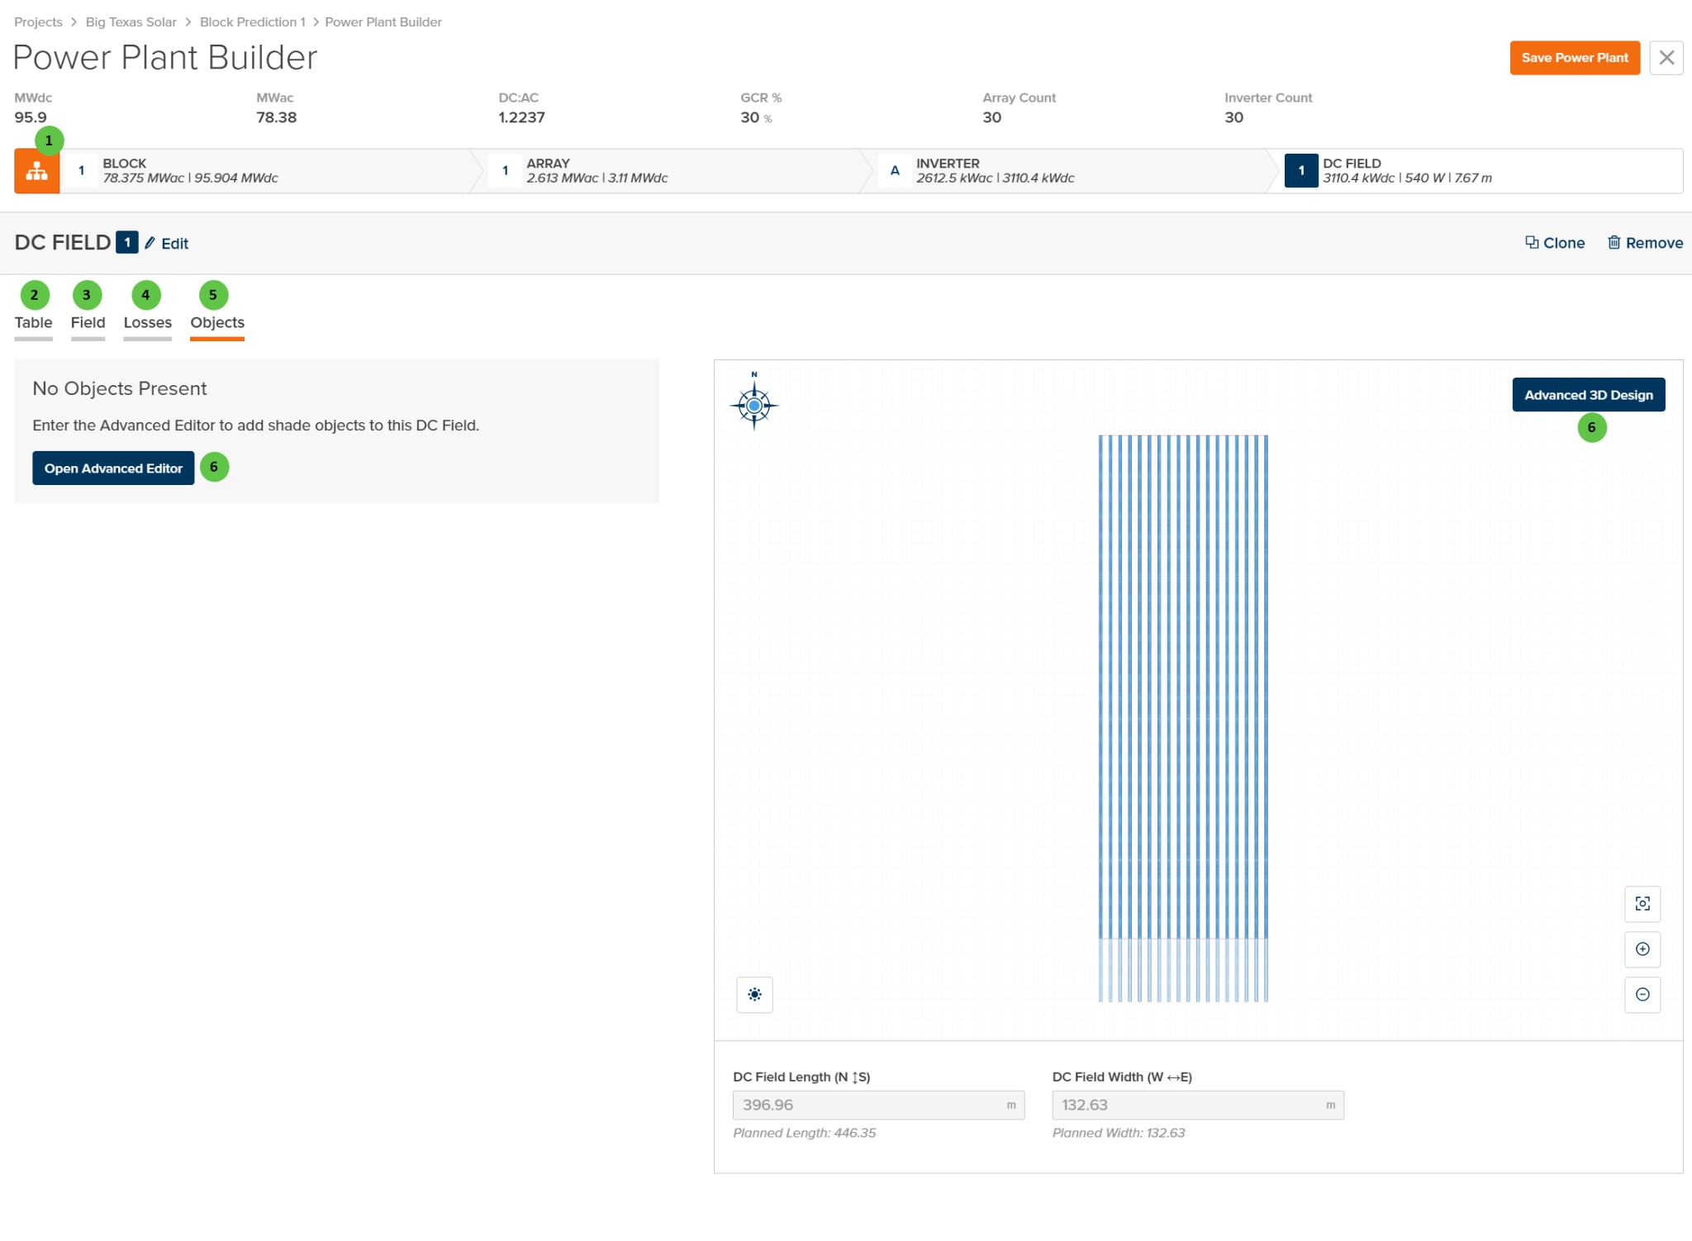
Task: Select the BLOCK breadcrumb step
Action: (x=269, y=171)
